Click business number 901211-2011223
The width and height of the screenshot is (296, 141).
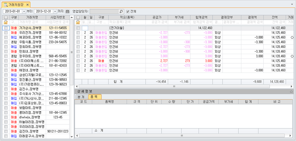[58, 131]
